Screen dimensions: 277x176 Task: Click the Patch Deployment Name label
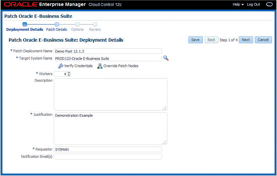pos(33,51)
